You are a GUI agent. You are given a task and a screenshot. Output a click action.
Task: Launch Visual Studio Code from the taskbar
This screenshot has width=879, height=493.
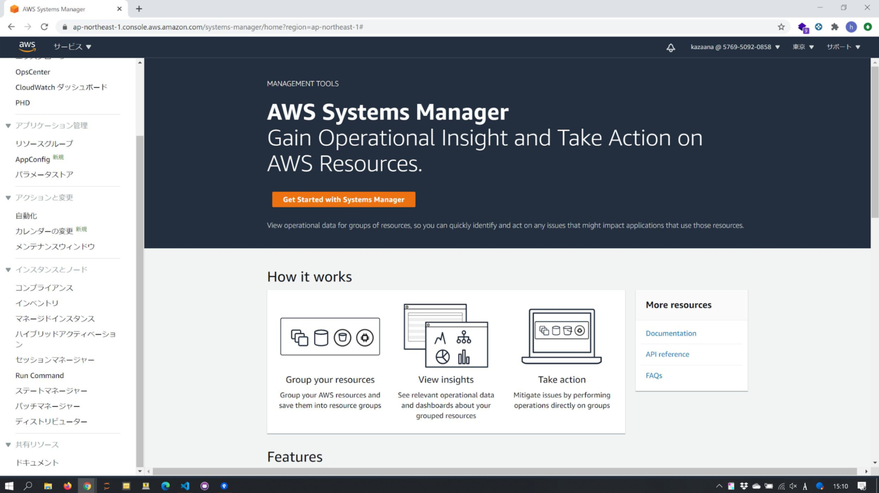click(x=184, y=486)
